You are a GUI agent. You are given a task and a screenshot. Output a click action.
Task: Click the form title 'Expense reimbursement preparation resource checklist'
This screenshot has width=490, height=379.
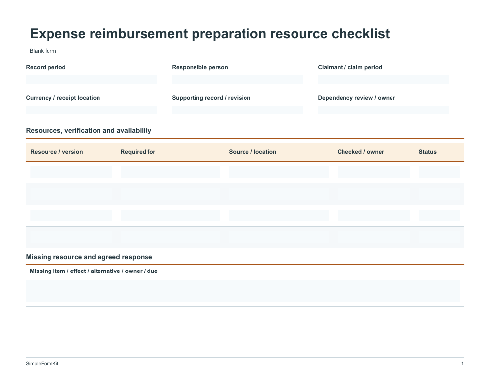pos(210,34)
